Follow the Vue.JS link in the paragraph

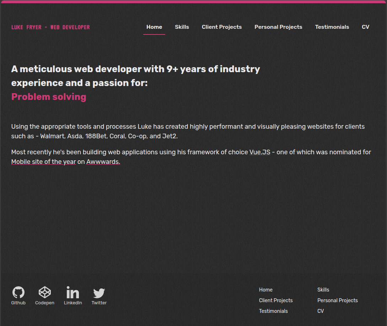(x=260, y=152)
